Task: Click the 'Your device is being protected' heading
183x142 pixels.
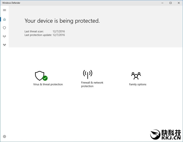Action: coord(62,21)
